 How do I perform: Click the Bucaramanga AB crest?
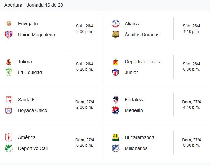pos(116,137)
